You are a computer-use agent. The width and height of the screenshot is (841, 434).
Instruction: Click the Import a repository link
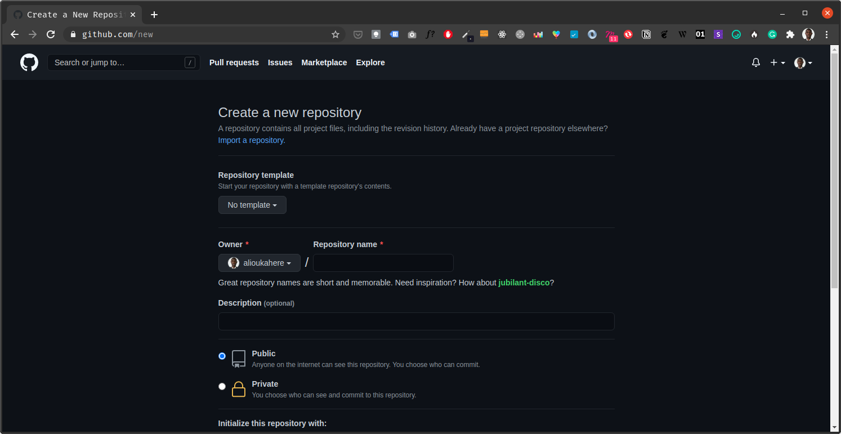(251, 140)
